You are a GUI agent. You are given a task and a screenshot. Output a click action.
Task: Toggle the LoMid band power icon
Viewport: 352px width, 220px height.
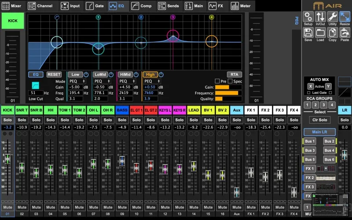111,74
